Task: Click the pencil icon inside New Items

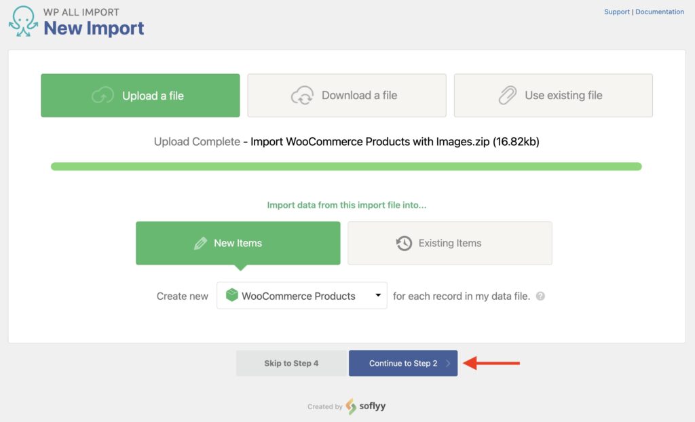Action: [x=201, y=243]
